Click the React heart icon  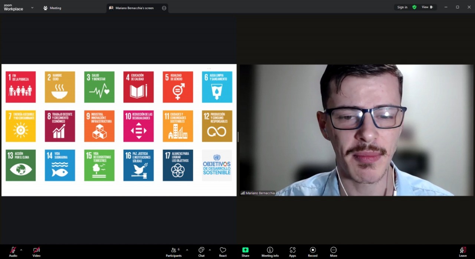(223, 250)
